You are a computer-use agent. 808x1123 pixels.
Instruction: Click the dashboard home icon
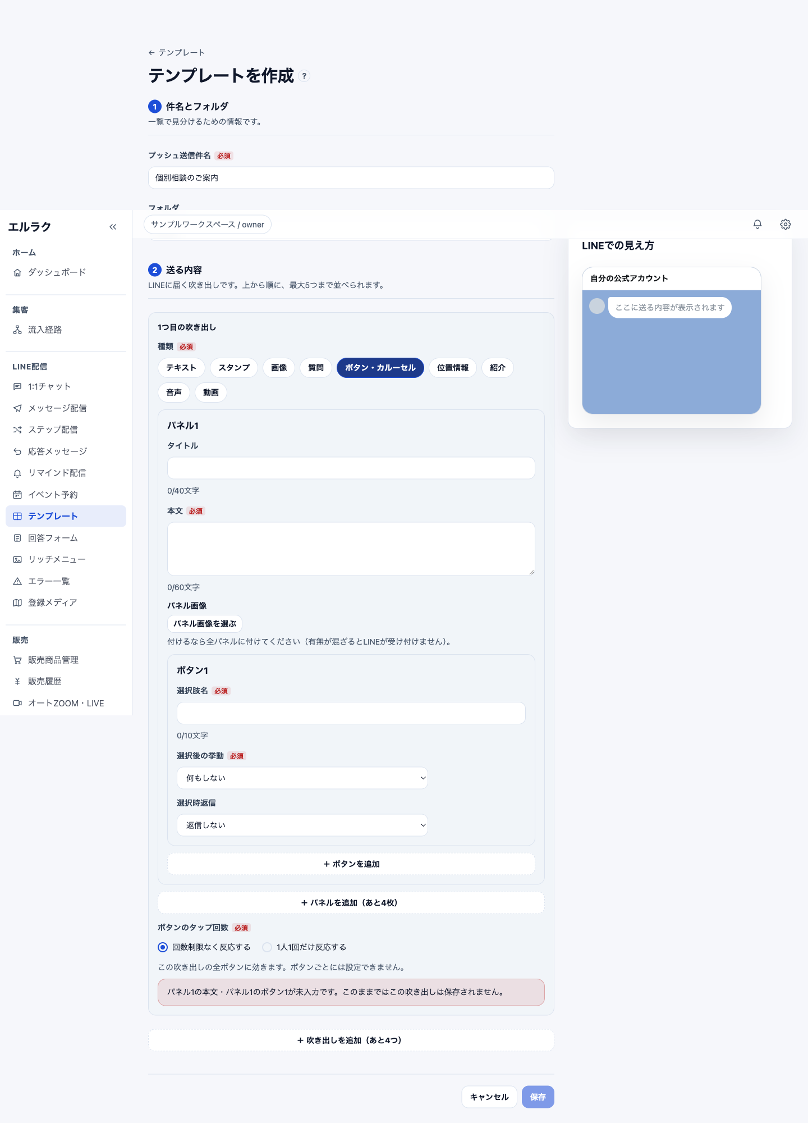pos(17,272)
